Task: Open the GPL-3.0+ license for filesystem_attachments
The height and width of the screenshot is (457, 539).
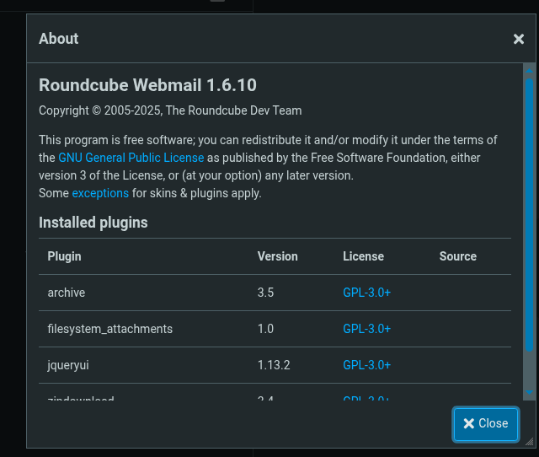Action: pos(366,329)
